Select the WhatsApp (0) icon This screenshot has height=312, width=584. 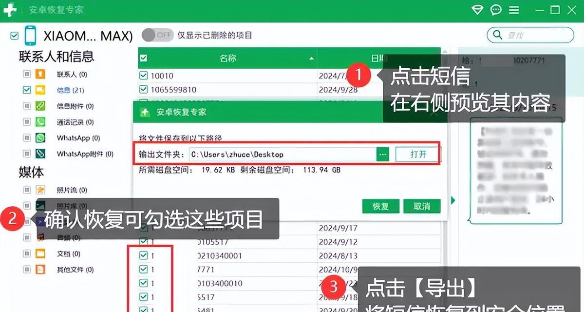click(40, 137)
